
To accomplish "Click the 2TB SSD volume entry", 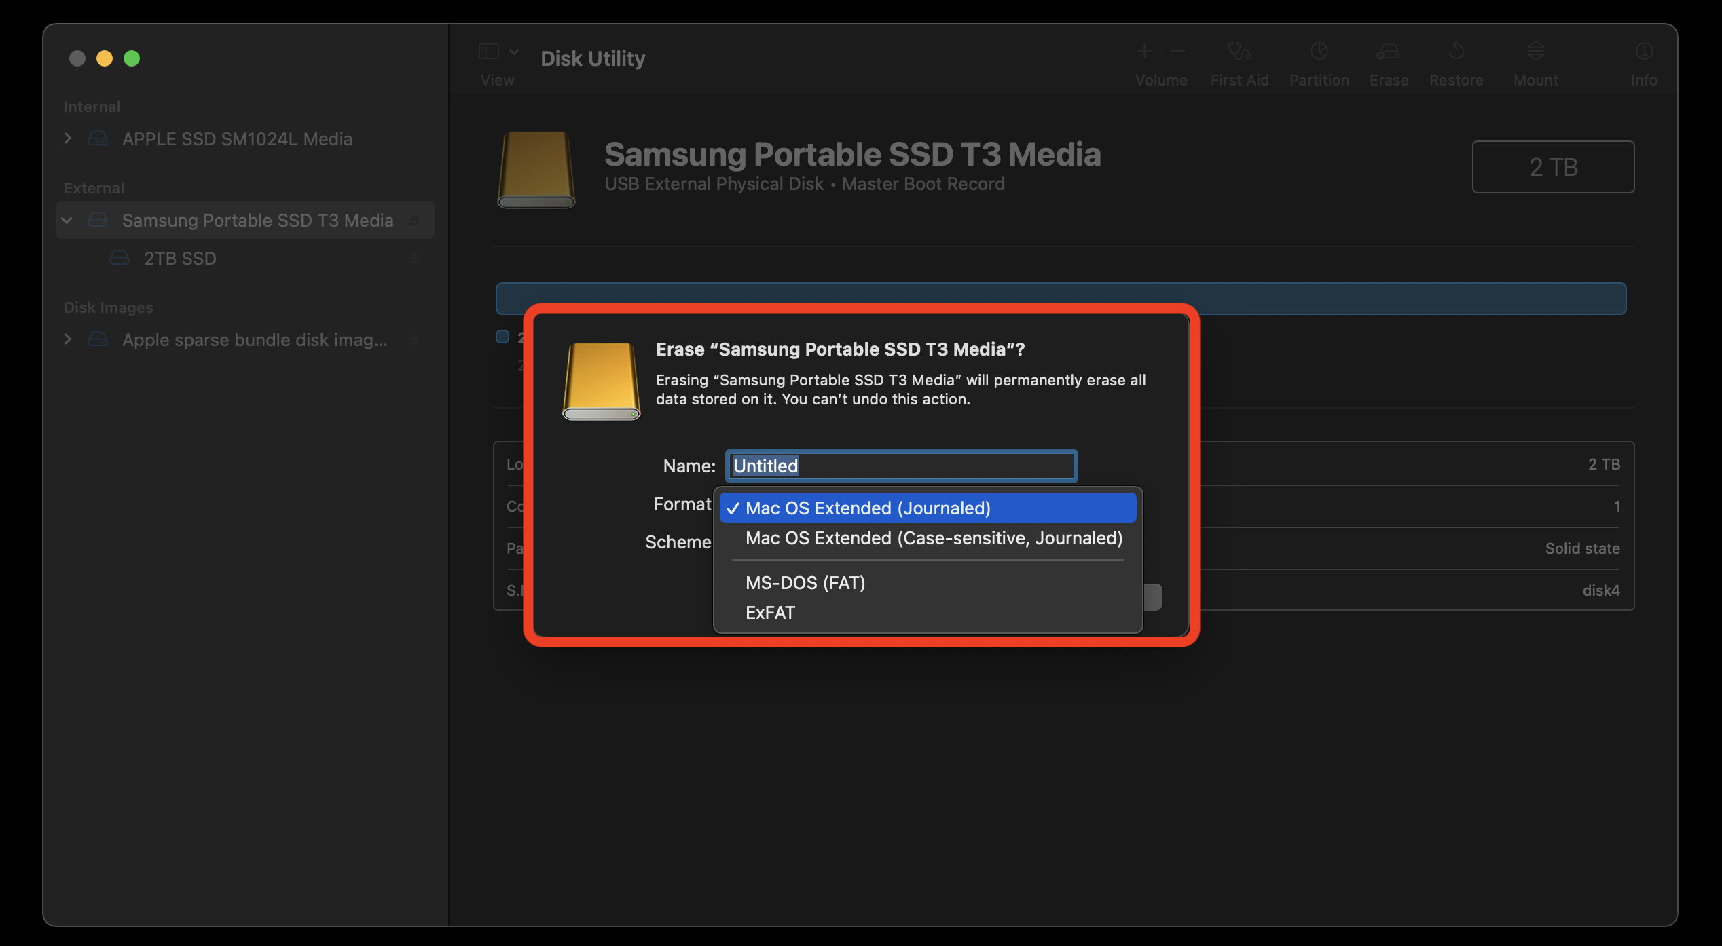I will [179, 259].
